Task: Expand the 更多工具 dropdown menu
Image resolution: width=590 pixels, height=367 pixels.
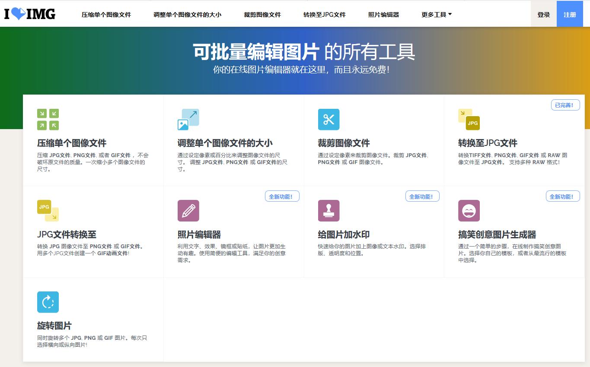Action: click(x=436, y=14)
